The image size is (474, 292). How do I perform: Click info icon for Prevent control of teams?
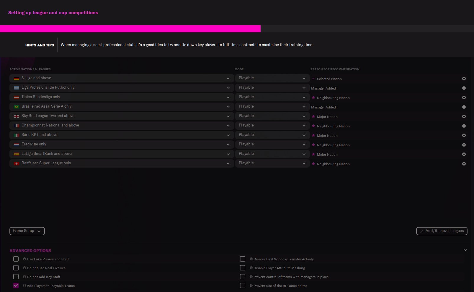[251, 277]
